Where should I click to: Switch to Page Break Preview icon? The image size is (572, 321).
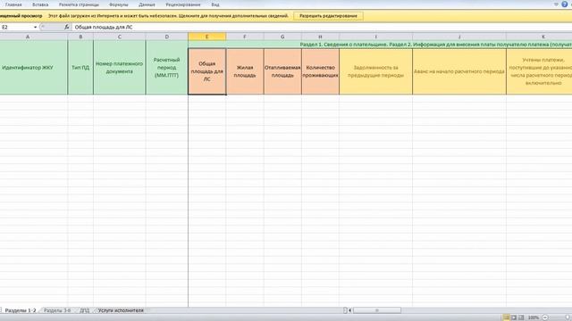point(521,317)
